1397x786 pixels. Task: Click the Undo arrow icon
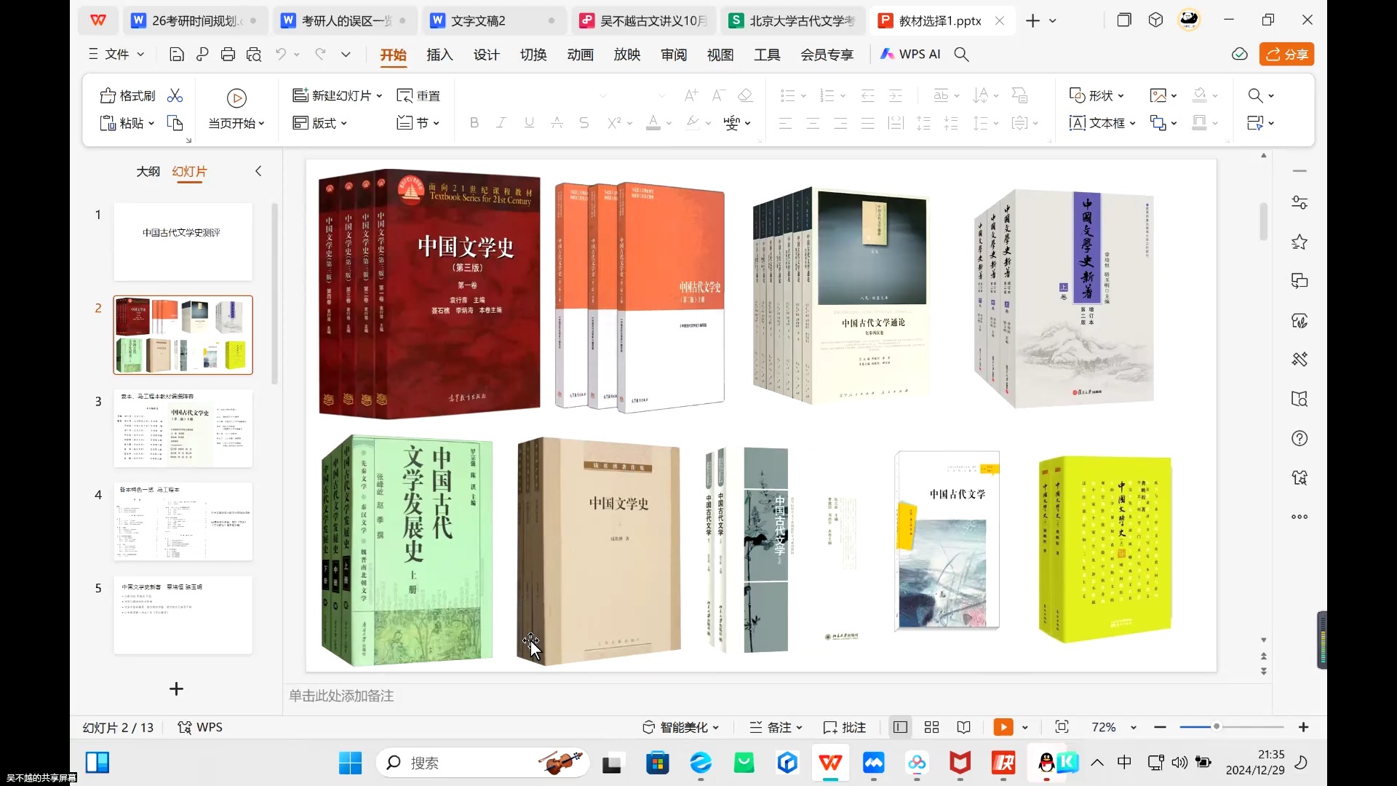(x=281, y=55)
